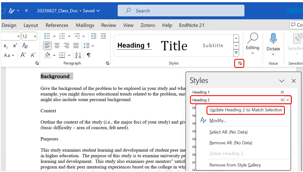Image resolution: width=303 pixels, height=172 pixels.
Task: Toggle show/hide paragraph marks
Action: coord(89,55)
